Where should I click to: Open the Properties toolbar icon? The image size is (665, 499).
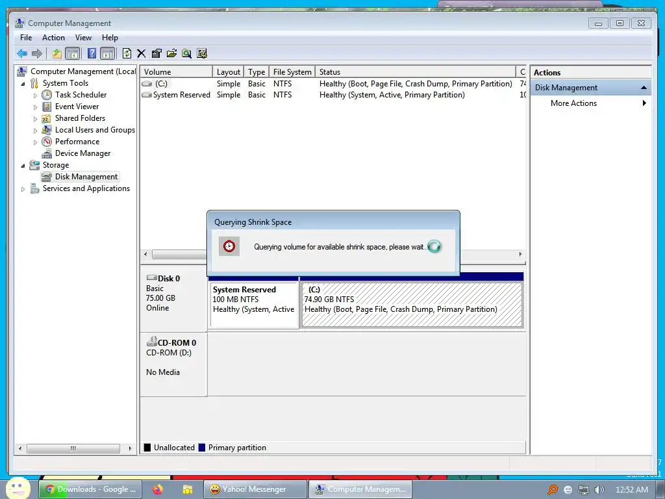tap(157, 53)
